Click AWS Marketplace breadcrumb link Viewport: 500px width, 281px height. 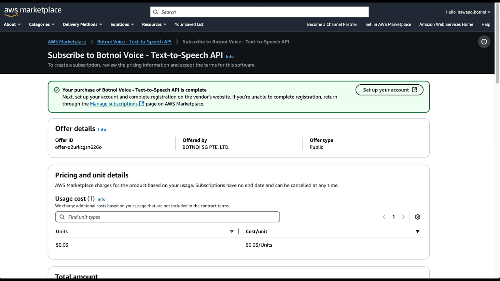point(67,42)
